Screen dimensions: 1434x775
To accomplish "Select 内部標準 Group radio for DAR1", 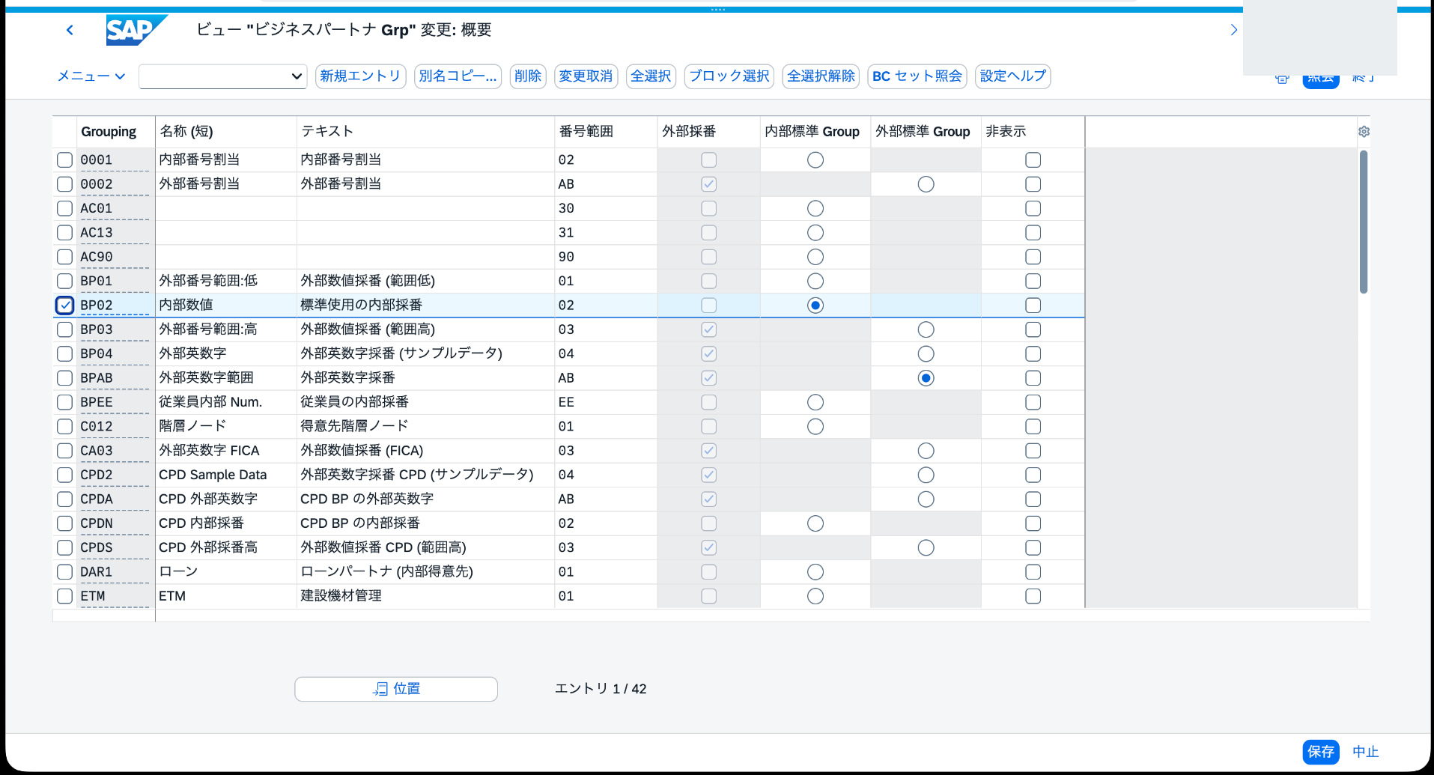I will pos(815,572).
